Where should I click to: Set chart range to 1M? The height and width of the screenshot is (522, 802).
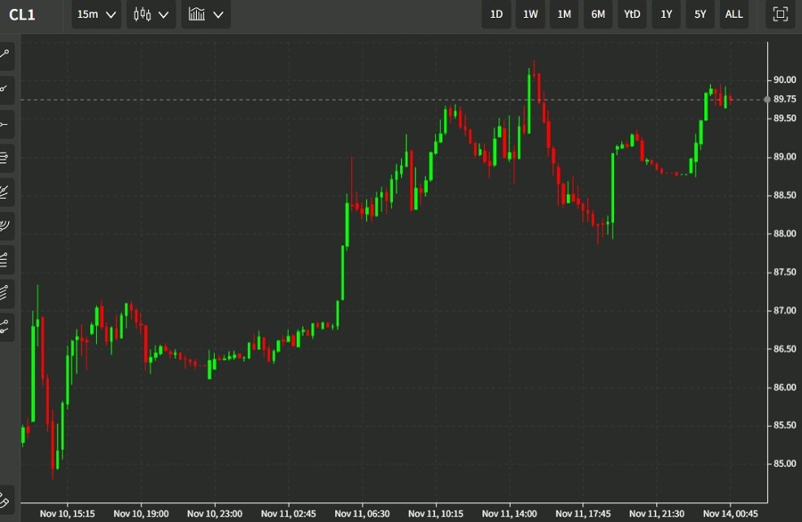click(x=564, y=14)
